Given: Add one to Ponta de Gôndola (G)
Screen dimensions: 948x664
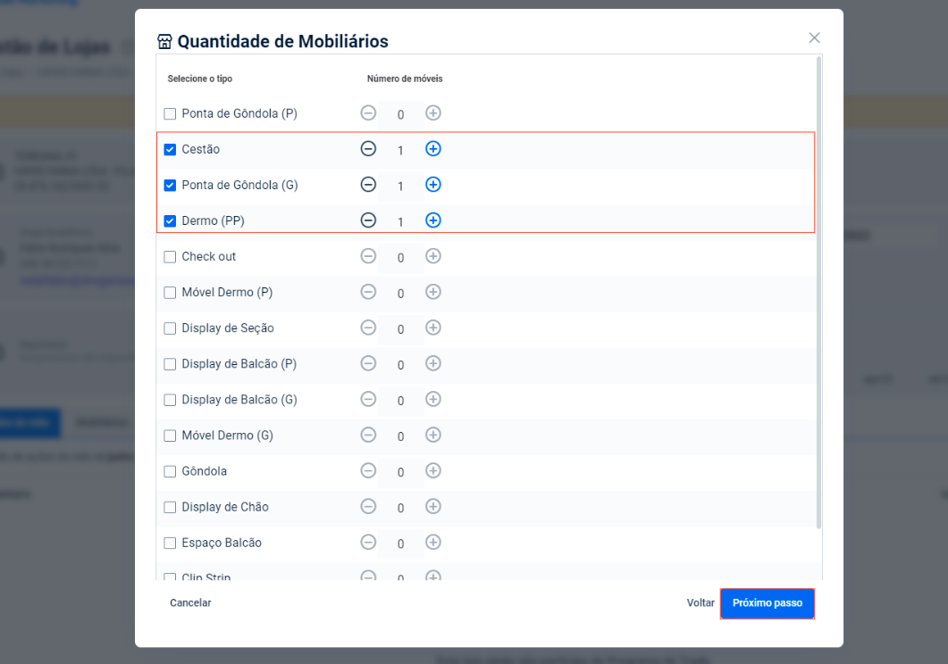Looking at the screenshot, I should (x=433, y=185).
